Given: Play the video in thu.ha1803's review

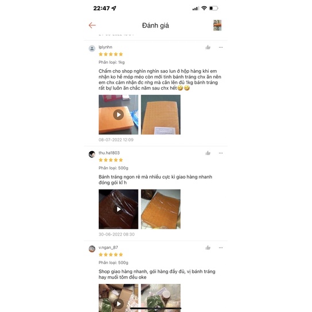Looking at the screenshot, I should pyautogui.click(x=118, y=209).
